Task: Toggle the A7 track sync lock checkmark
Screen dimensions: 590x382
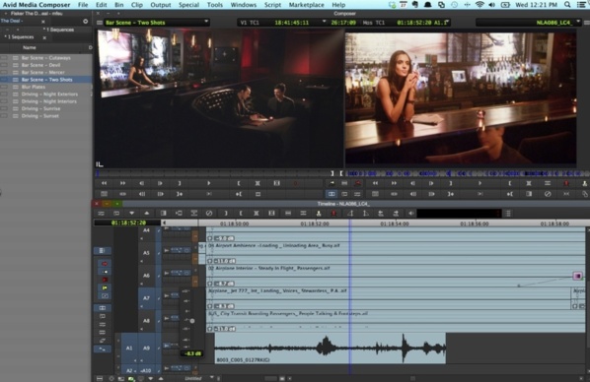Action: 159,298
